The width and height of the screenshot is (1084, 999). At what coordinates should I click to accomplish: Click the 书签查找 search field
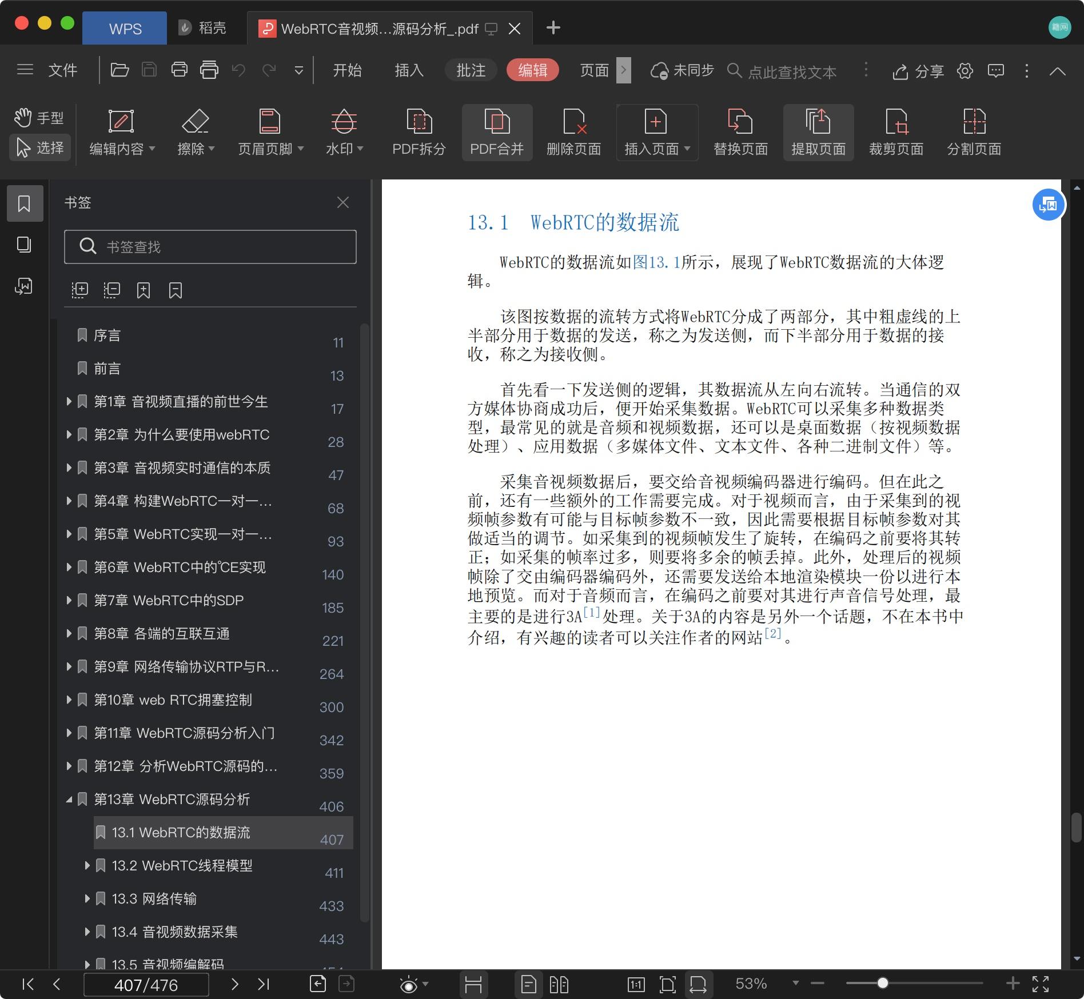coord(210,247)
